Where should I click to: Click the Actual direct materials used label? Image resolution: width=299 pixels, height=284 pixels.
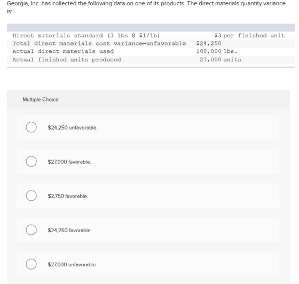pyautogui.click(x=63, y=51)
